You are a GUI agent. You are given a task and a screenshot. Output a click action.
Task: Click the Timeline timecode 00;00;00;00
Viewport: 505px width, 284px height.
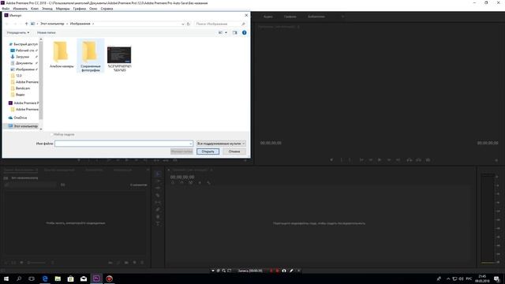tap(182, 177)
